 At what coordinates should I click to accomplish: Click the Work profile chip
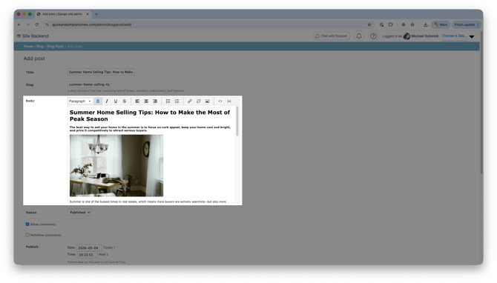[x=441, y=24]
